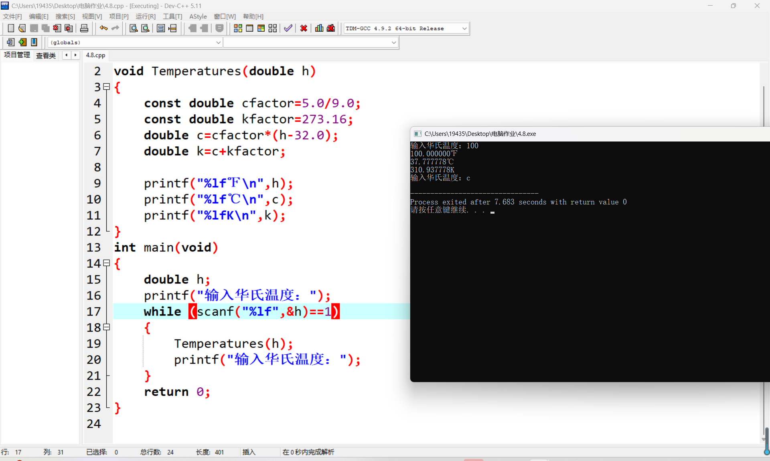Collapse while block fold at line 18
The width and height of the screenshot is (770, 461).
(x=107, y=327)
